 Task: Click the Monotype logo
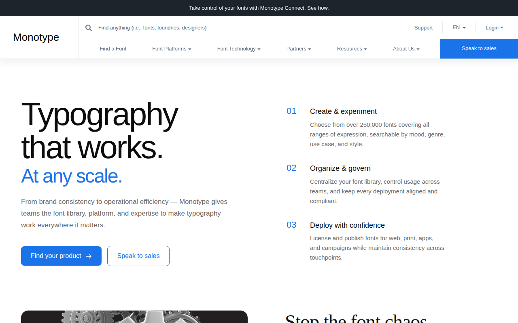click(x=36, y=37)
